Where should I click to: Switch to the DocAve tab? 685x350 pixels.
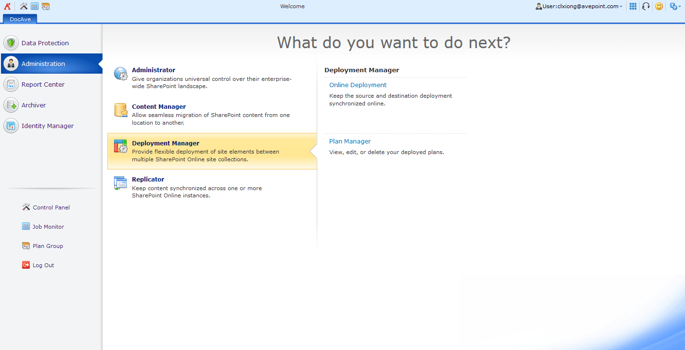tap(20, 19)
